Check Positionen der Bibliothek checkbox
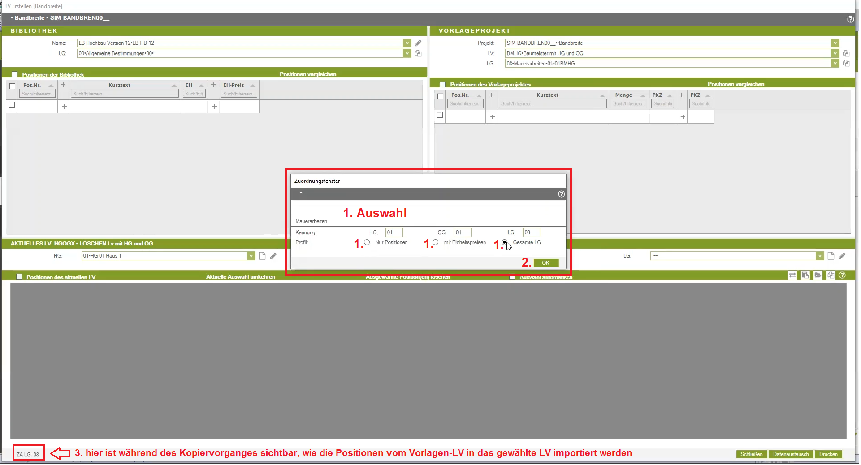Viewport: 861px width, 465px height. tap(15, 74)
